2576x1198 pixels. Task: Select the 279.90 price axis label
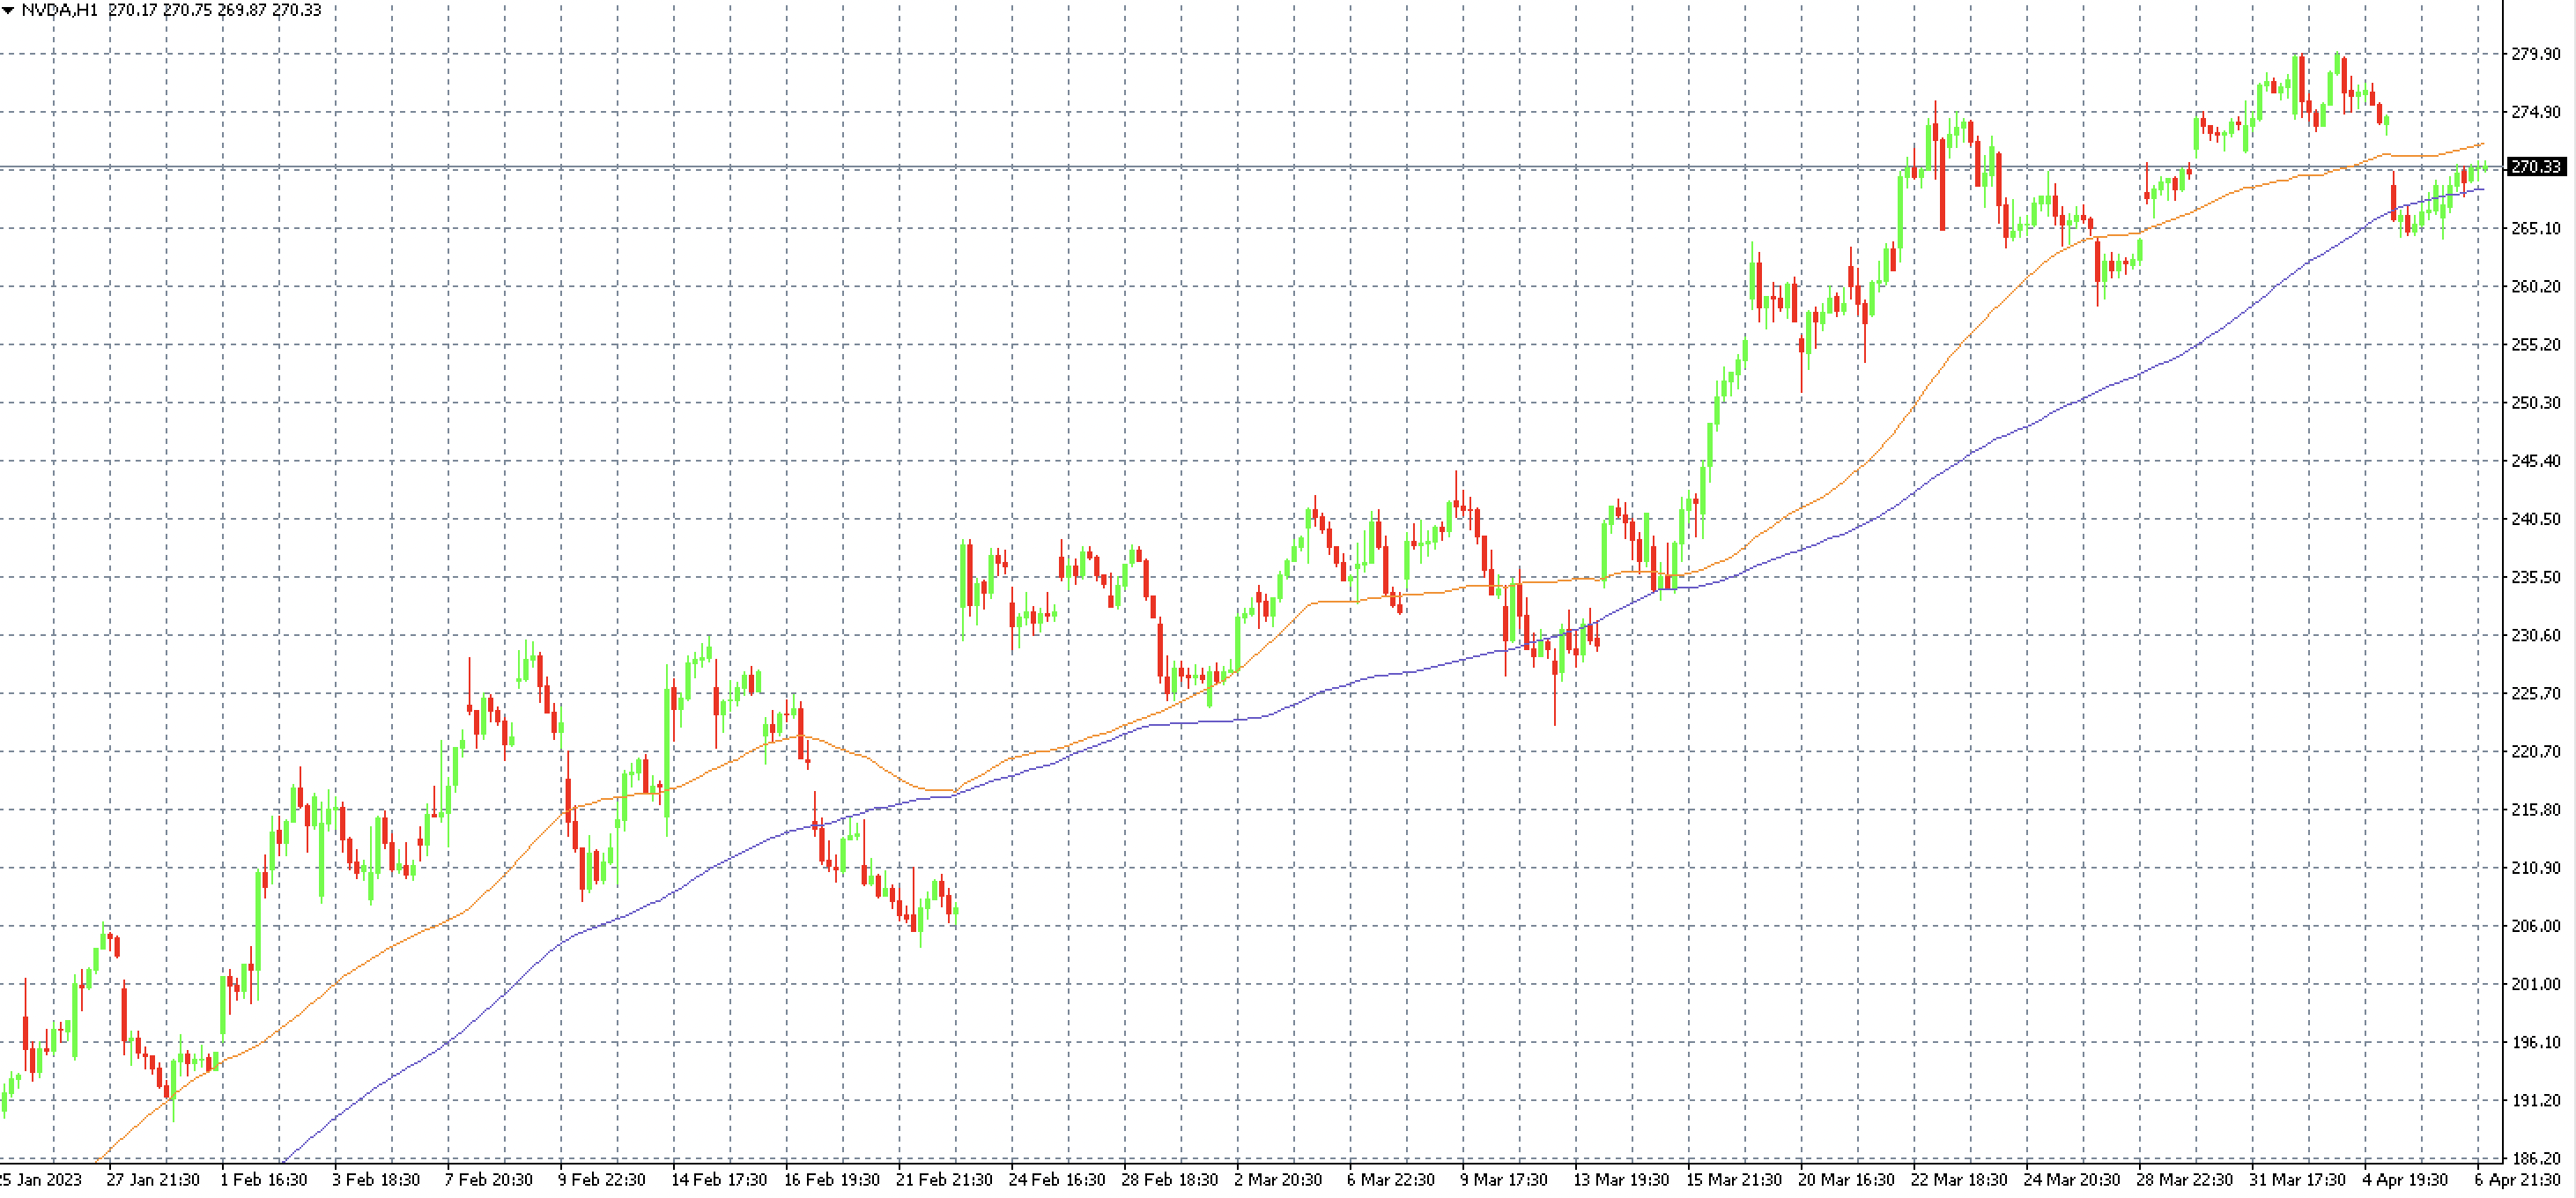tap(2536, 54)
